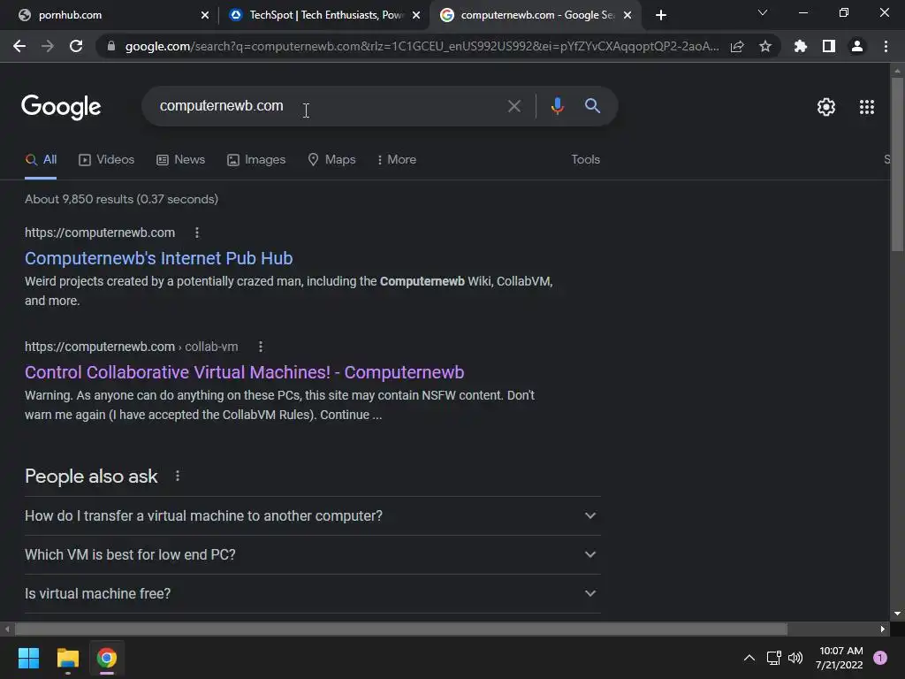Go to Google homepage via logo
The width and height of the screenshot is (905, 679).
(x=61, y=107)
